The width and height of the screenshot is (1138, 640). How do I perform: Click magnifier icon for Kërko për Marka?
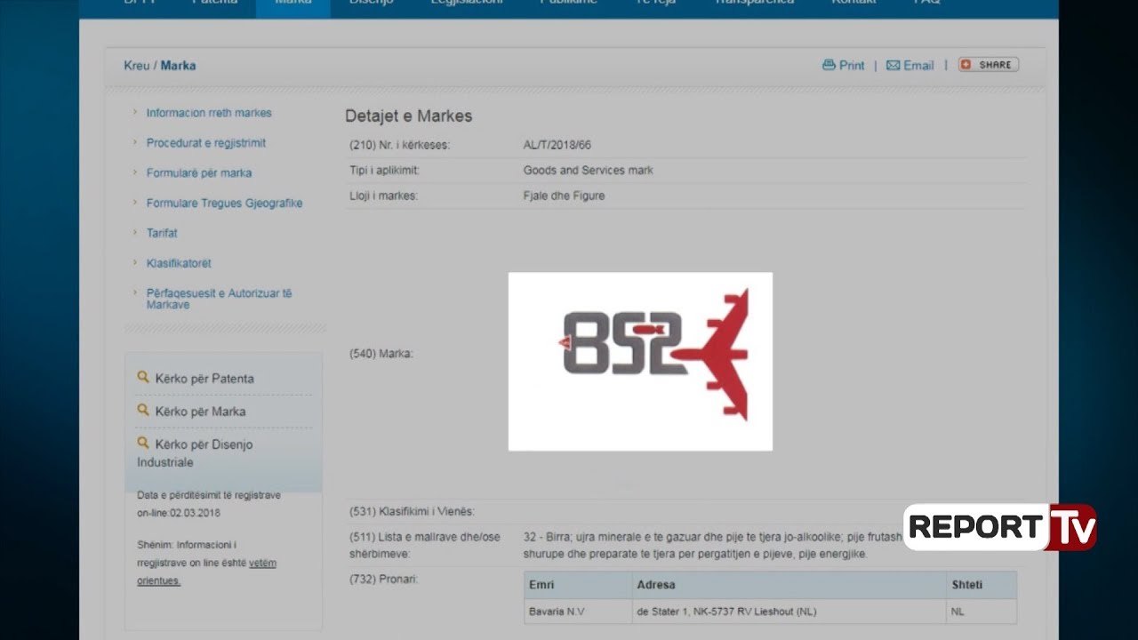pyautogui.click(x=143, y=410)
